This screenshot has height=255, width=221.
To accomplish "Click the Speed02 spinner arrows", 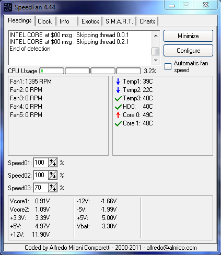I will (53, 175).
